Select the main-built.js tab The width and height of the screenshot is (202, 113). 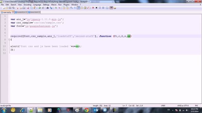click(7, 12)
